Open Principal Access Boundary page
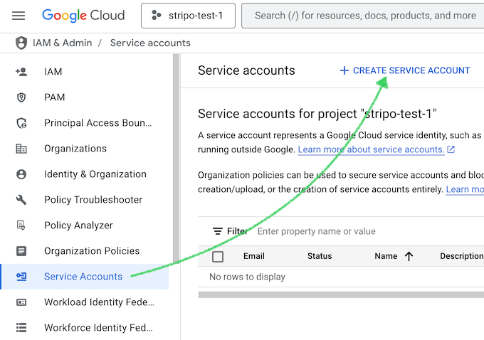This screenshot has height=340, width=484. [98, 123]
